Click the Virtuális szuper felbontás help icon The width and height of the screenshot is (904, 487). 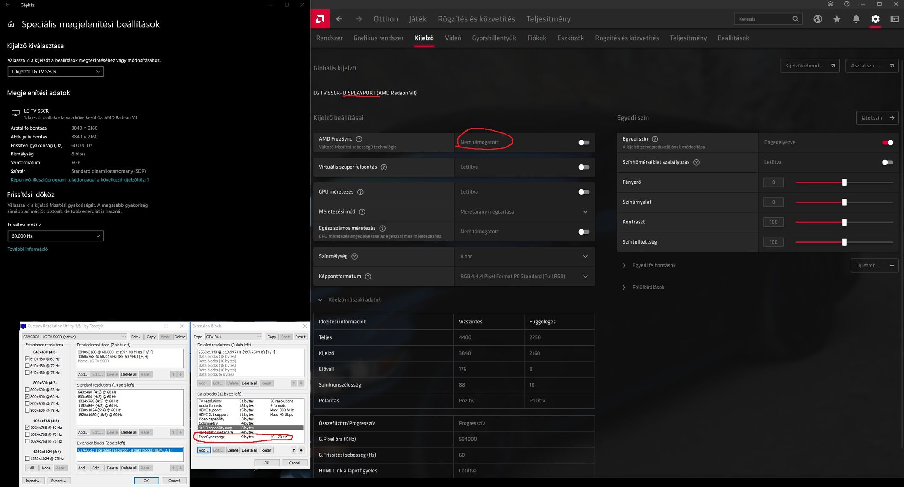[x=383, y=167]
